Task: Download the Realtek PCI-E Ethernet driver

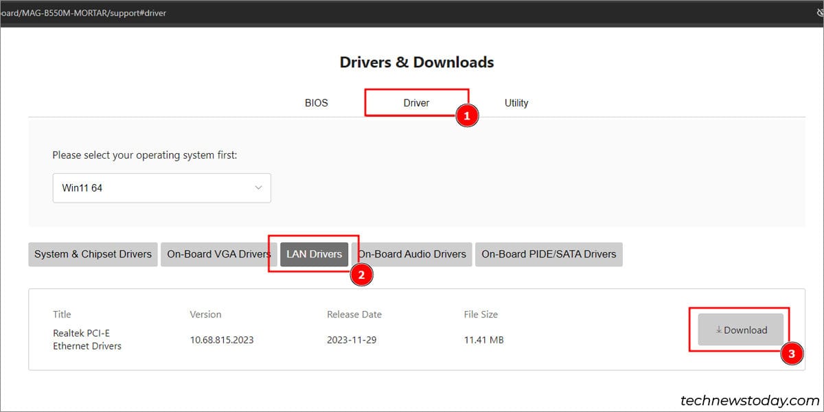Action: pyautogui.click(x=740, y=330)
